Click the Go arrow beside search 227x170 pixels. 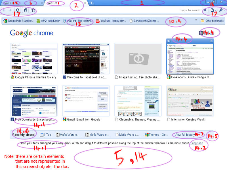[x=205, y=10]
